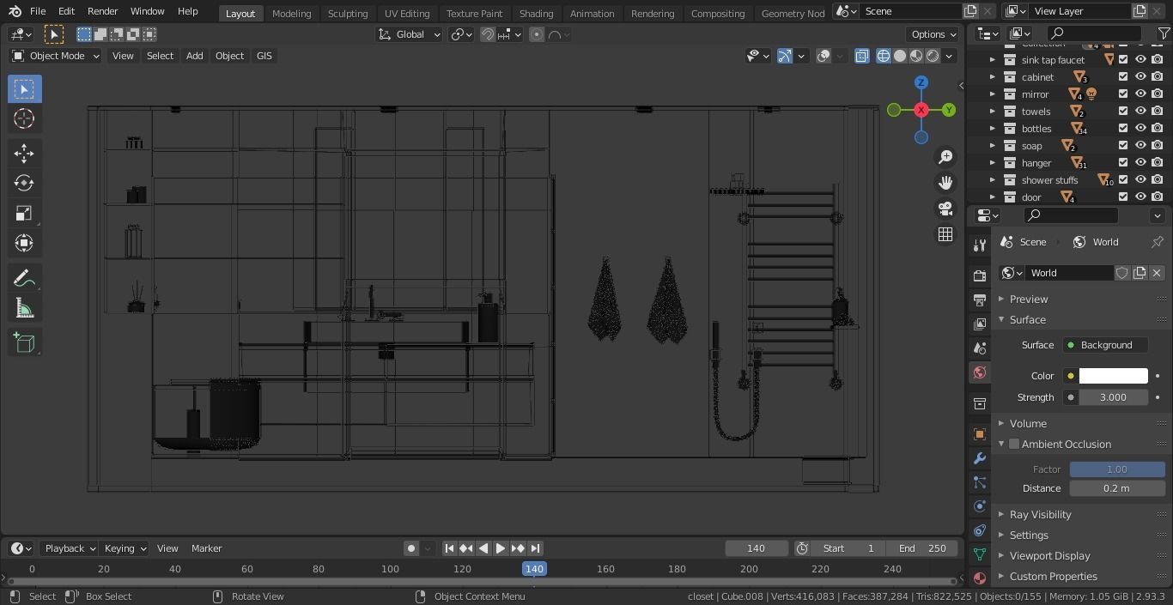Click the white world Color swatch

click(x=1113, y=376)
